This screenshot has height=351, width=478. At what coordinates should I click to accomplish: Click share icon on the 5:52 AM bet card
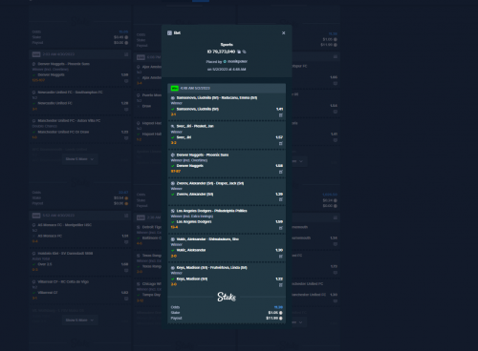pyautogui.click(x=126, y=216)
